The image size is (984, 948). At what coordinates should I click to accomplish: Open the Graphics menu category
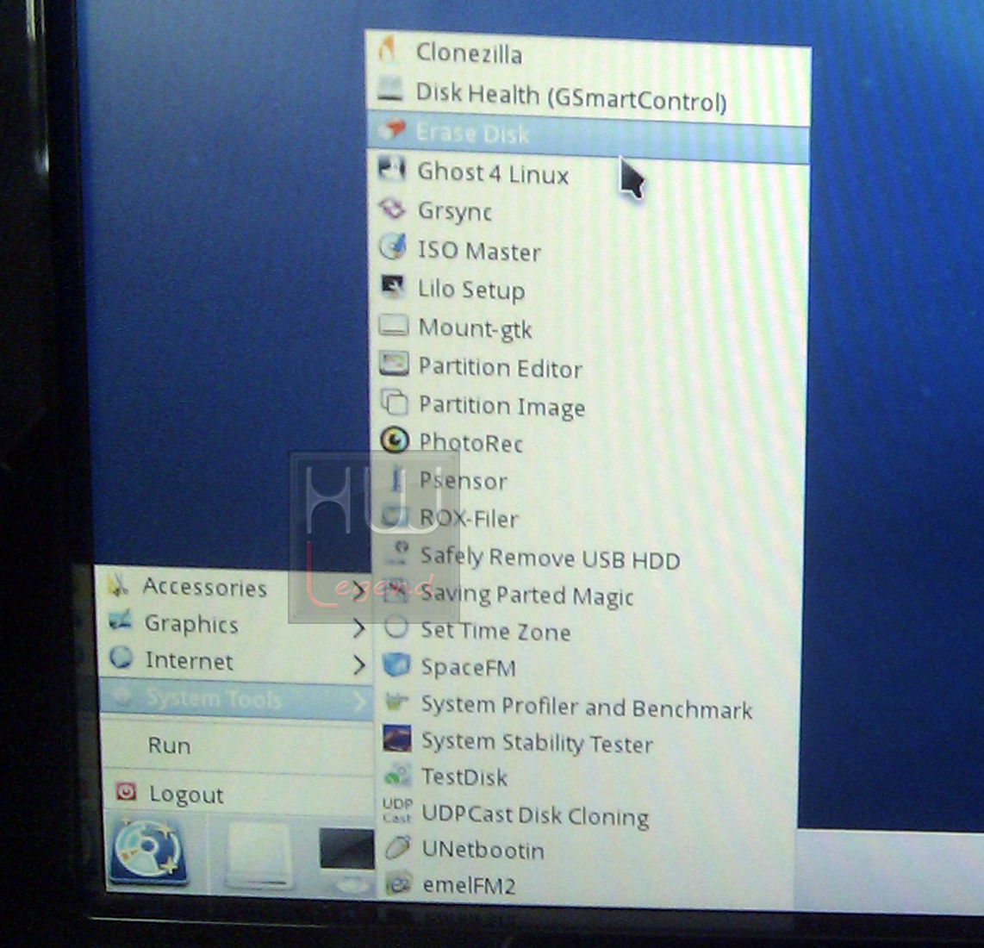[x=237, y=624]
